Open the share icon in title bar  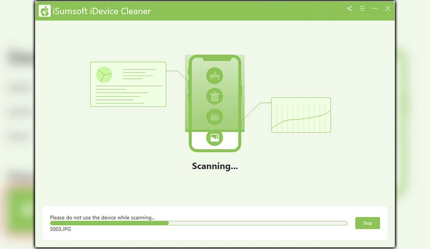tap(349, 9)
